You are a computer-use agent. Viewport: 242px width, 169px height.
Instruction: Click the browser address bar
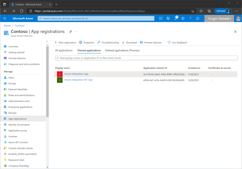[x=111, y=11]
